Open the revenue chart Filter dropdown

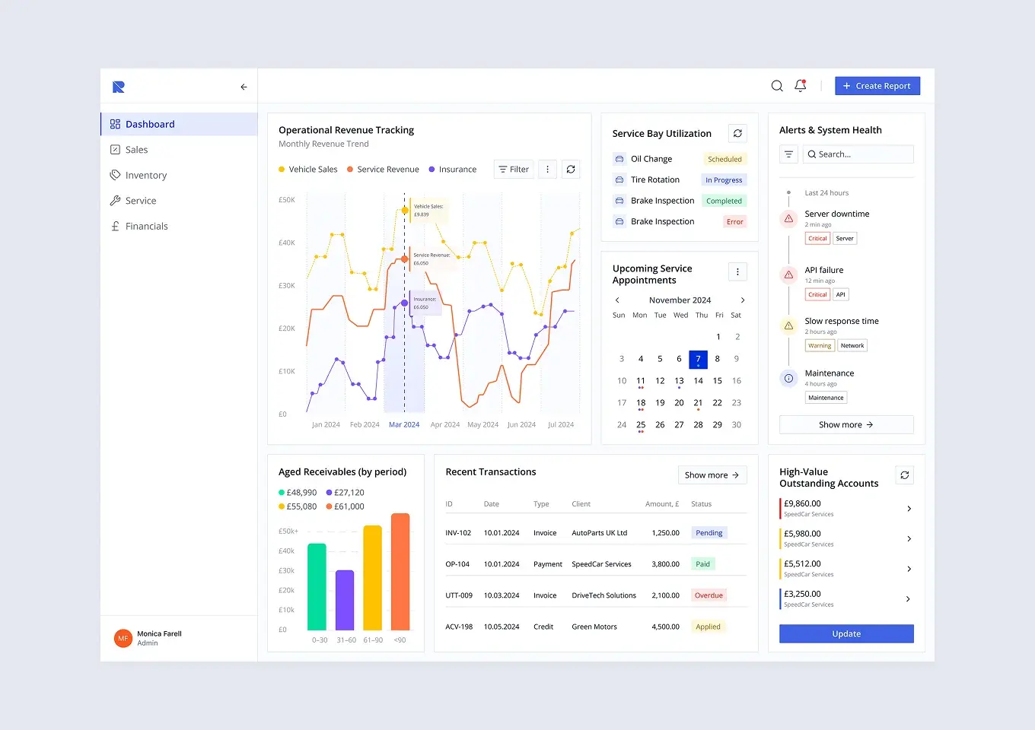point(514,170)
